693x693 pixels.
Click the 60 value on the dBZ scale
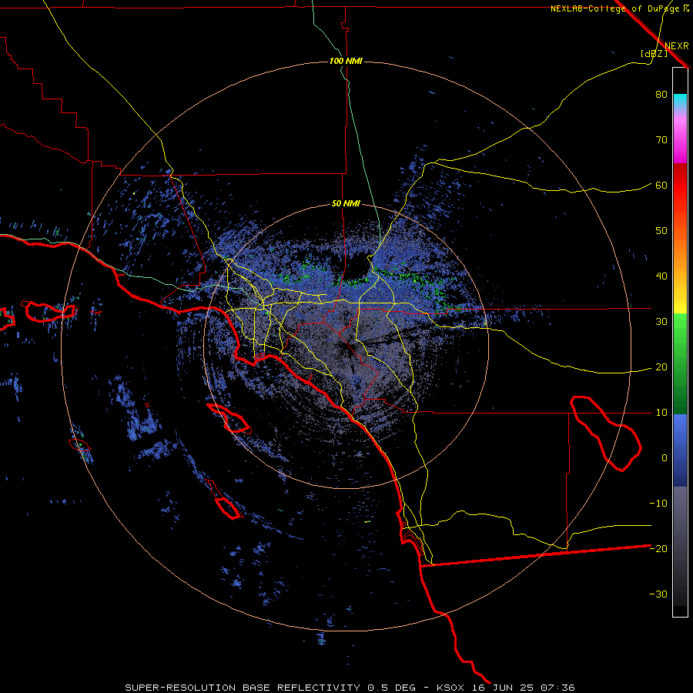(x=661, y=186)
